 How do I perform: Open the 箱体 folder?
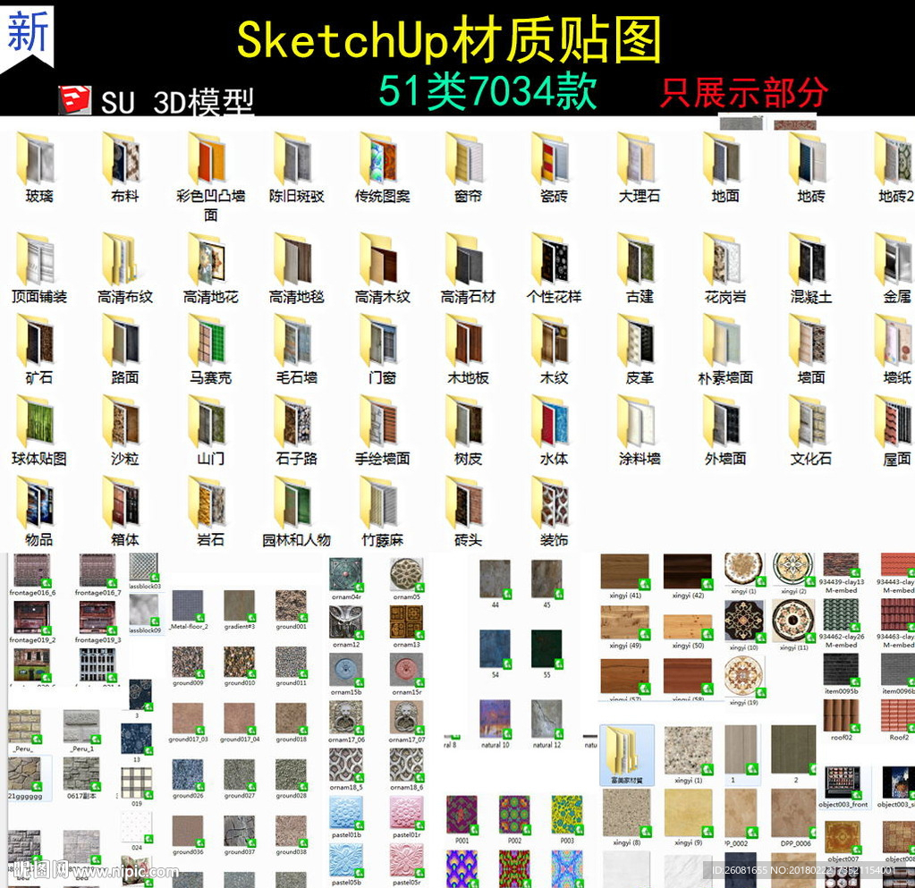click(x=123, y=503)
